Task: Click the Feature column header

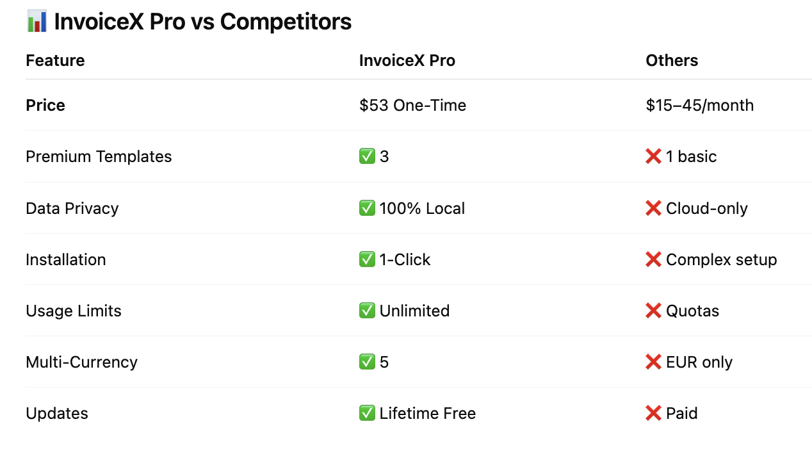Action: pos(55,60)
